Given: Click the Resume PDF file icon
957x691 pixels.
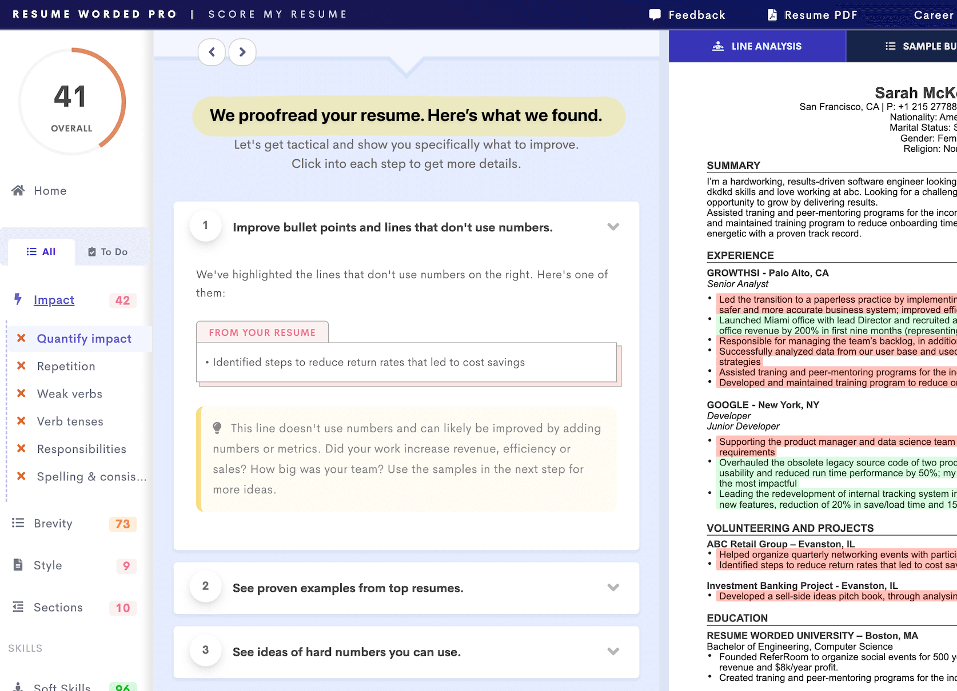Looking at the screenshot, I should [772, 14].
